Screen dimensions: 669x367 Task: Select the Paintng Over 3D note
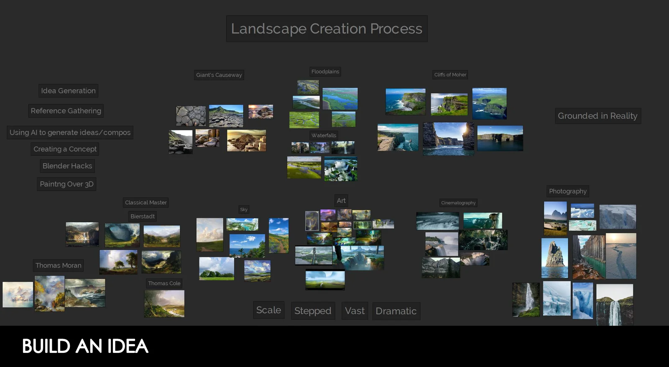[x=66, y=184]
